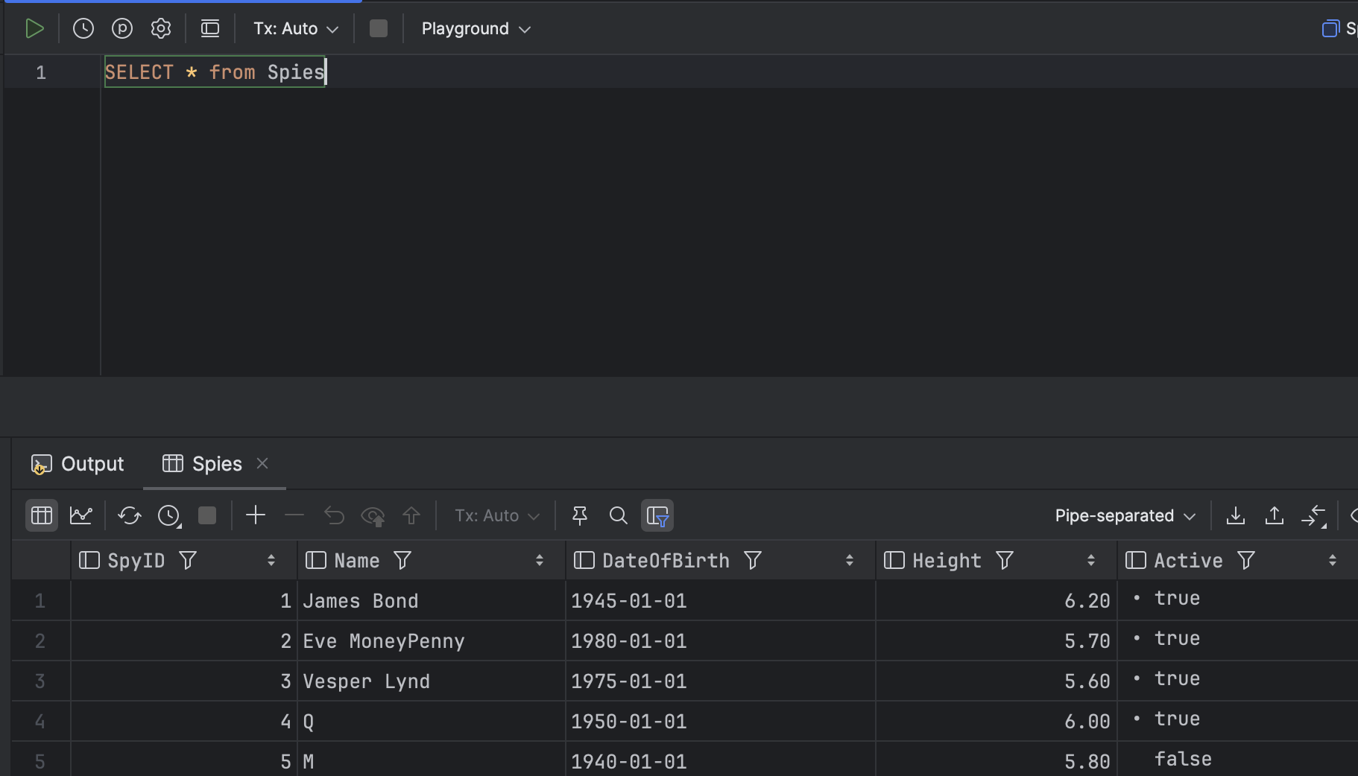
Task: Open the Playground schema dropdown
Action: (475, 28)
